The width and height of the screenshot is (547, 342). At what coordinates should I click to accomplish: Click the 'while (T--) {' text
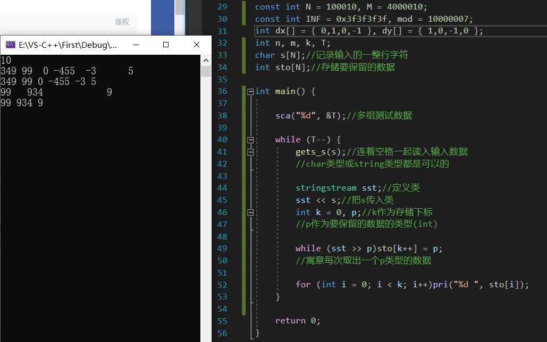(x=308, y=140)
